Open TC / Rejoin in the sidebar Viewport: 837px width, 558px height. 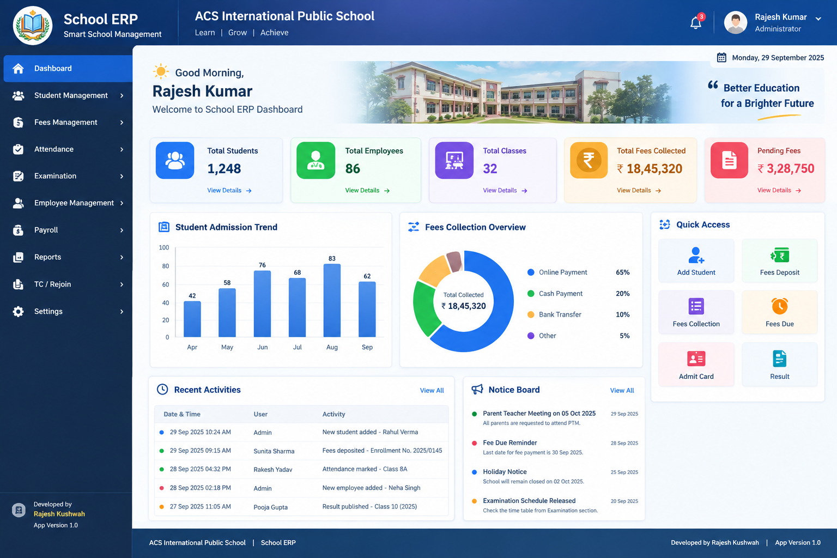(x=68, y=284)
